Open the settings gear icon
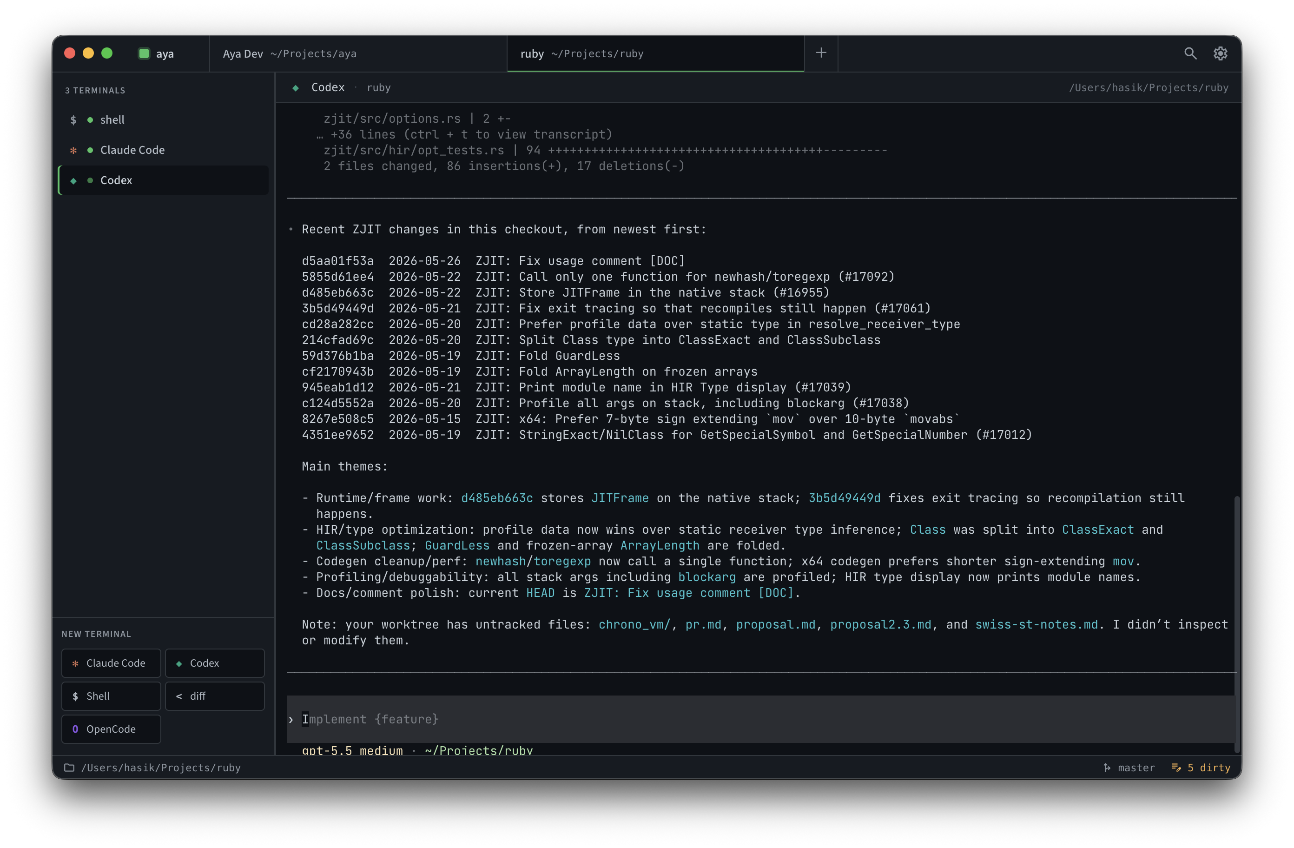Screen dimensions: 1294x848 (1220, 53)
